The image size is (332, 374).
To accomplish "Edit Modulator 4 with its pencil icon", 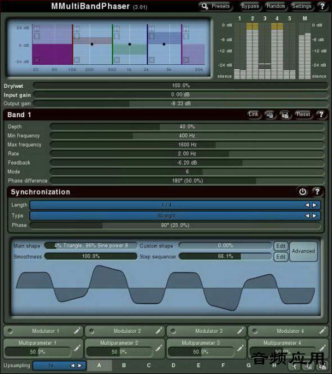I will pyautogui.click(x=322, y=331).
